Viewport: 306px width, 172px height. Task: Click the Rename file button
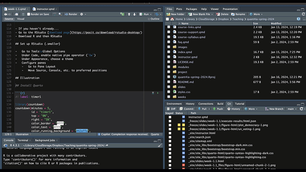(238, 14)
